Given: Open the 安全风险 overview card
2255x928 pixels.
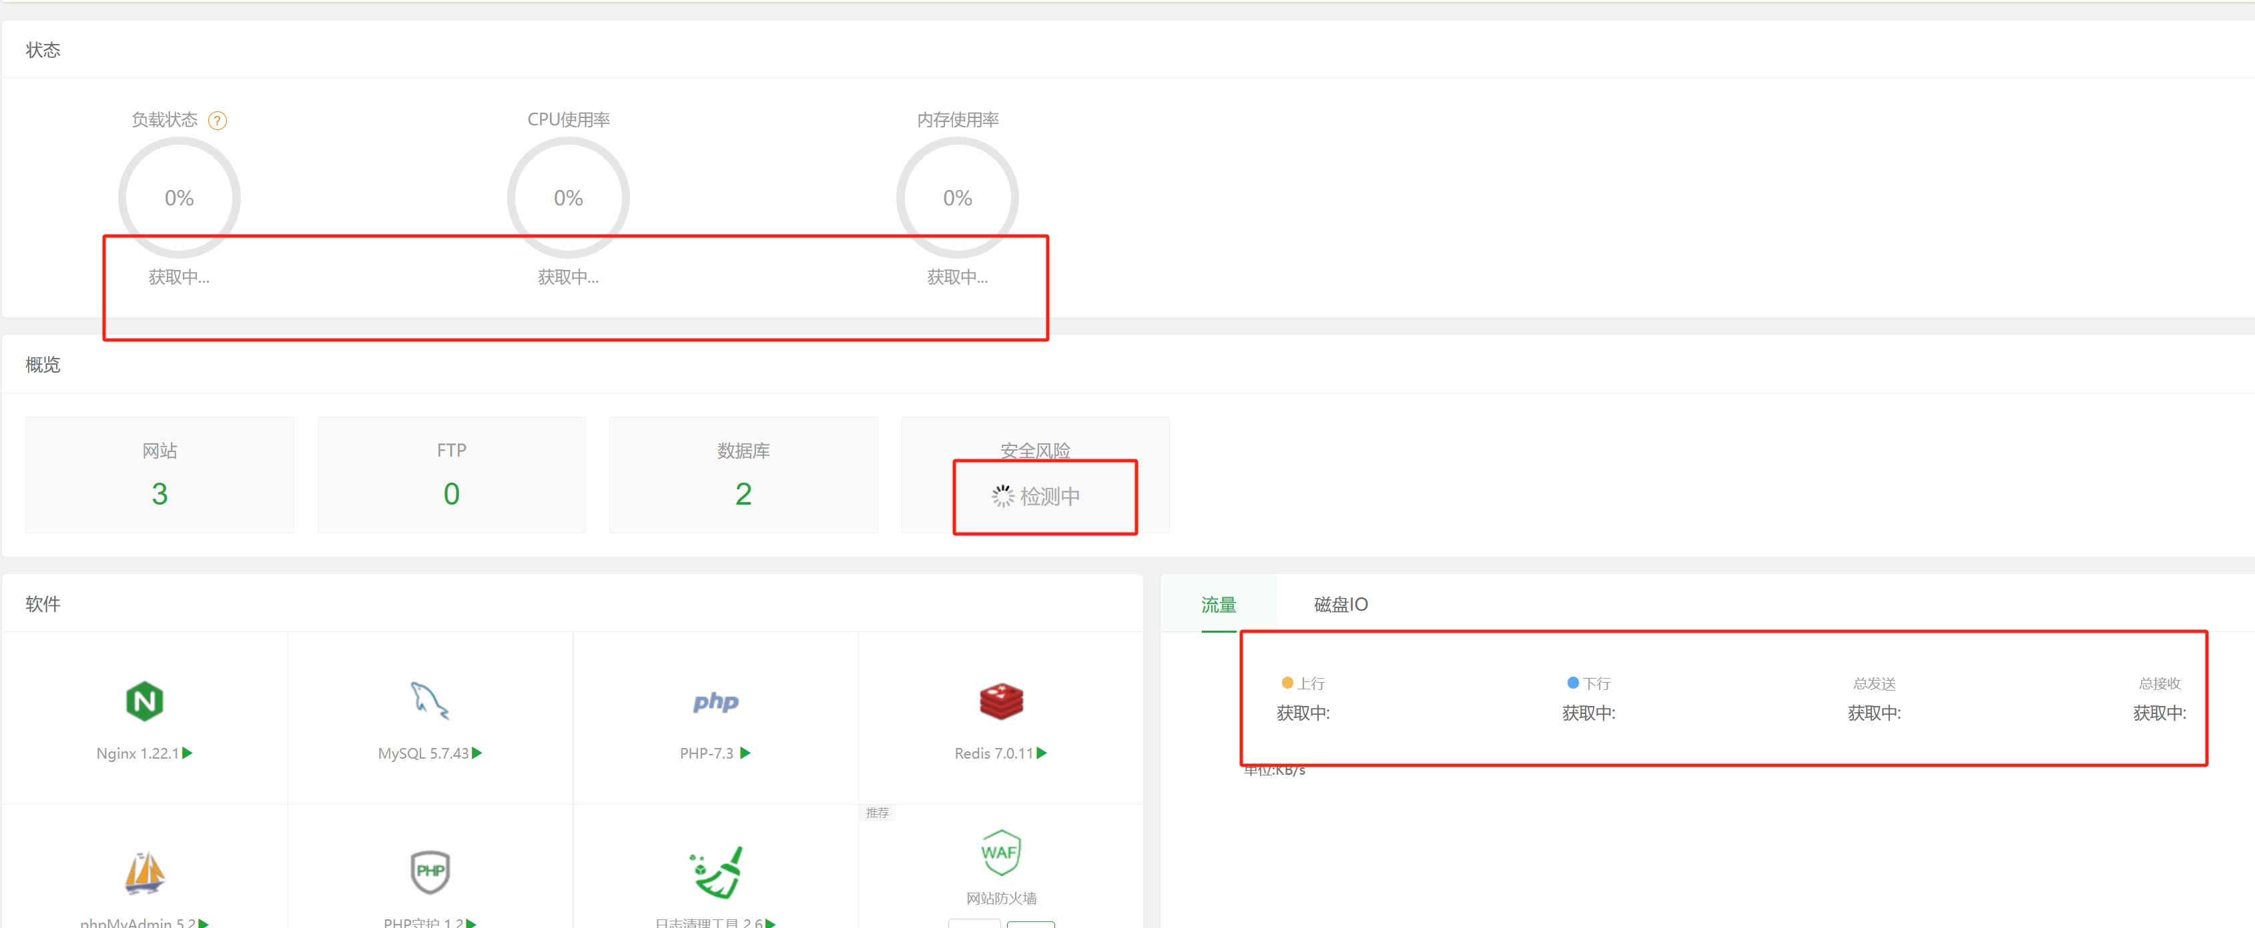Looking at the screenshot, I should tap(1036, 475).
